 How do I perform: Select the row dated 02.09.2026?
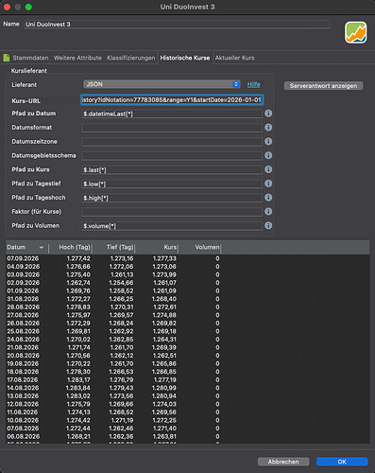(188, 283)
